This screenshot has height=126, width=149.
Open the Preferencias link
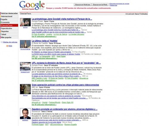point(113,5)
